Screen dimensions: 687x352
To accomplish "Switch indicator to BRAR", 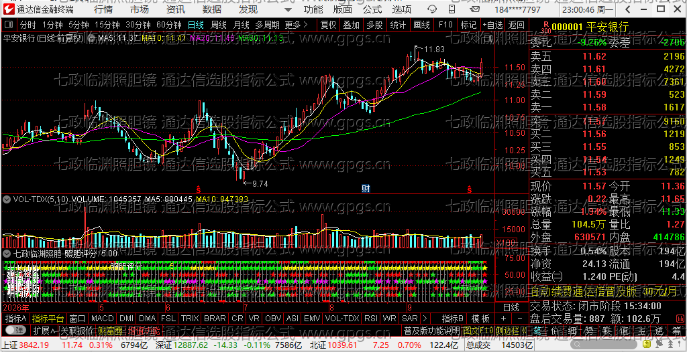I will 215,319.
